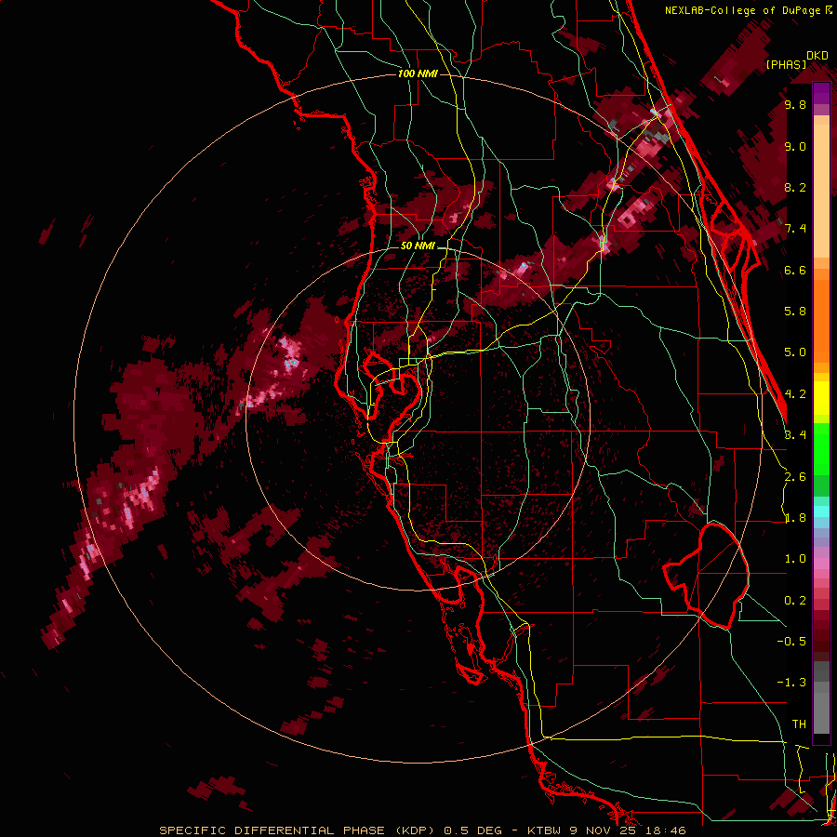Click the -1.3 value on the color scale
The height and width of the screenshot is (837, 837).
791,683
